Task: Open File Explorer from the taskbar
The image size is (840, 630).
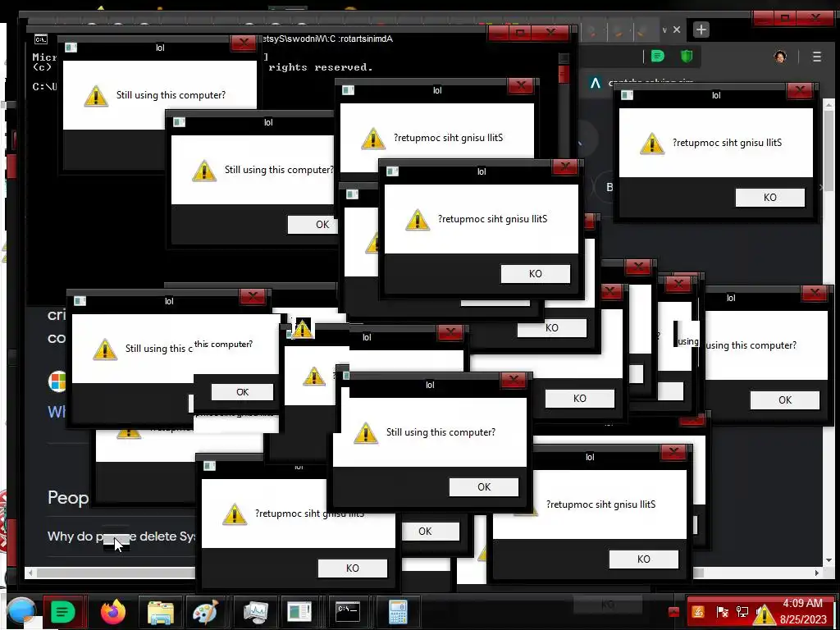Action: [x=160, y=612]
